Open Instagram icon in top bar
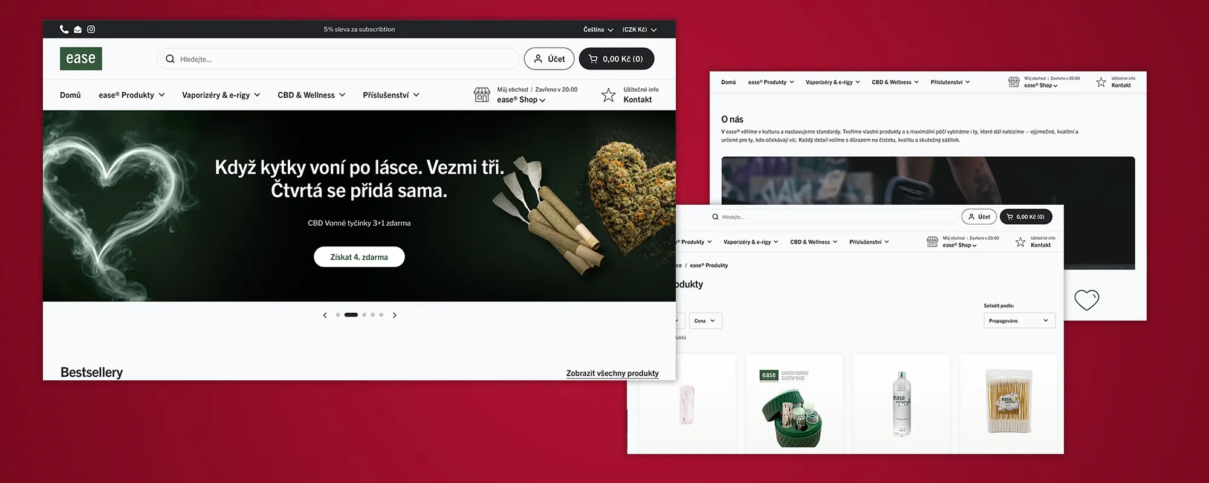This screenshot has height=483, width=1209. coord(91,29)
